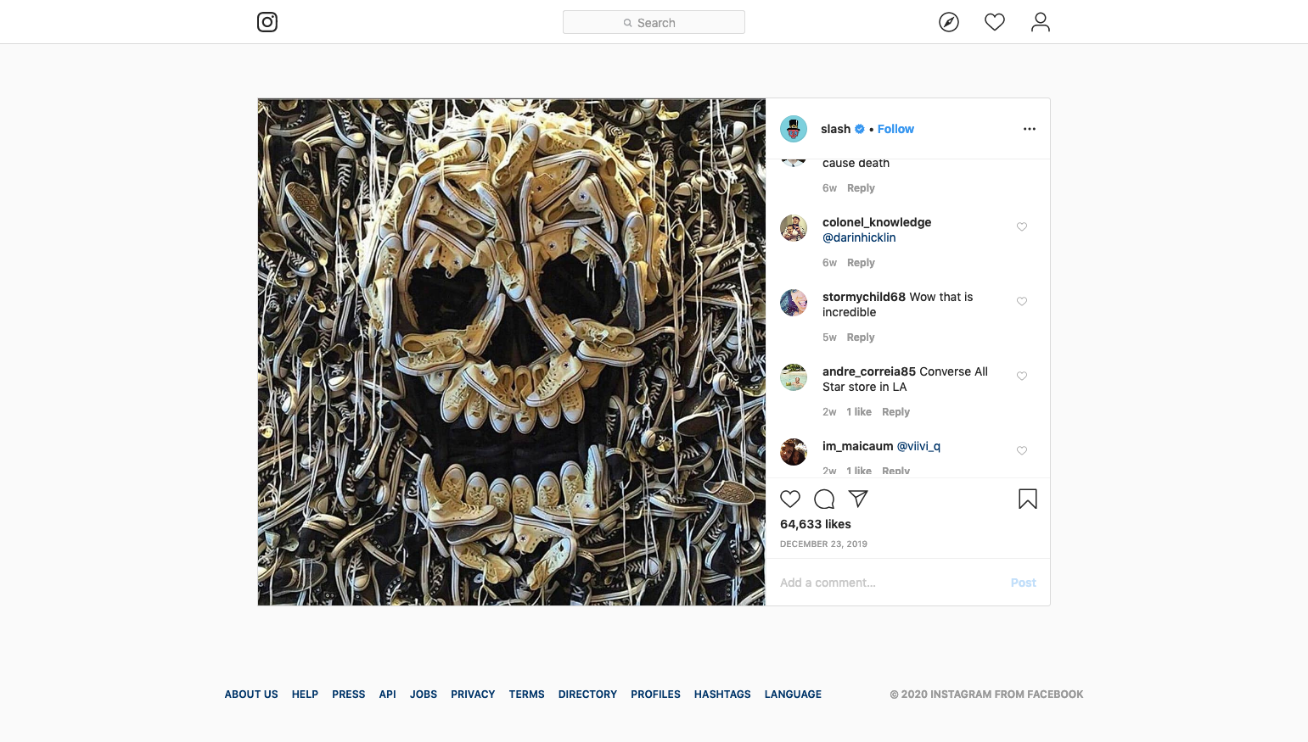Viewport: 1308px width, 742px height.
Task: Open the Language selector in footer
Action: click(x=793, y=695)
